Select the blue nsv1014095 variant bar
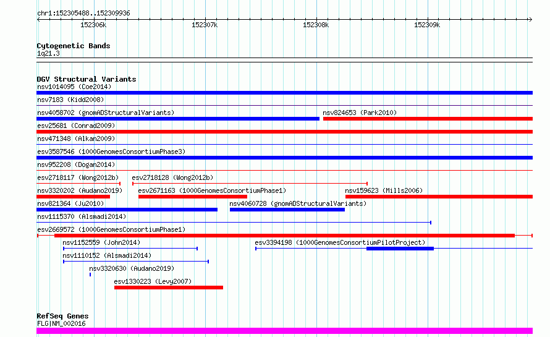550x337 pixels. [284, 93]
